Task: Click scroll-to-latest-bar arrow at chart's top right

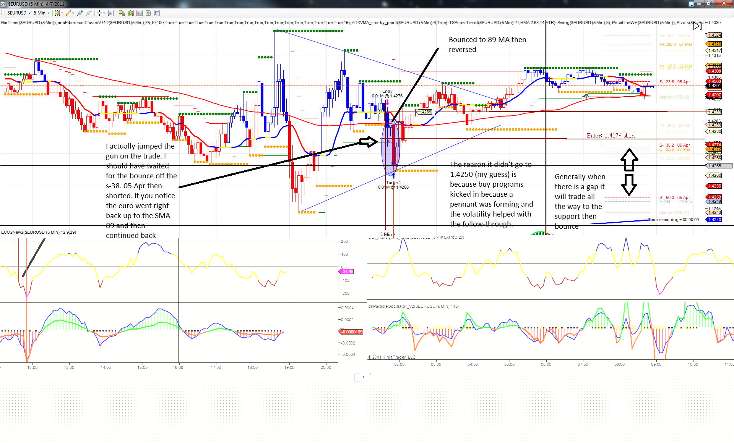Action: coord(697,26)
